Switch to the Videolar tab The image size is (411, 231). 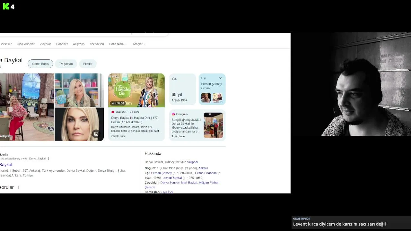pyautogui.click(x=45, y=44)
